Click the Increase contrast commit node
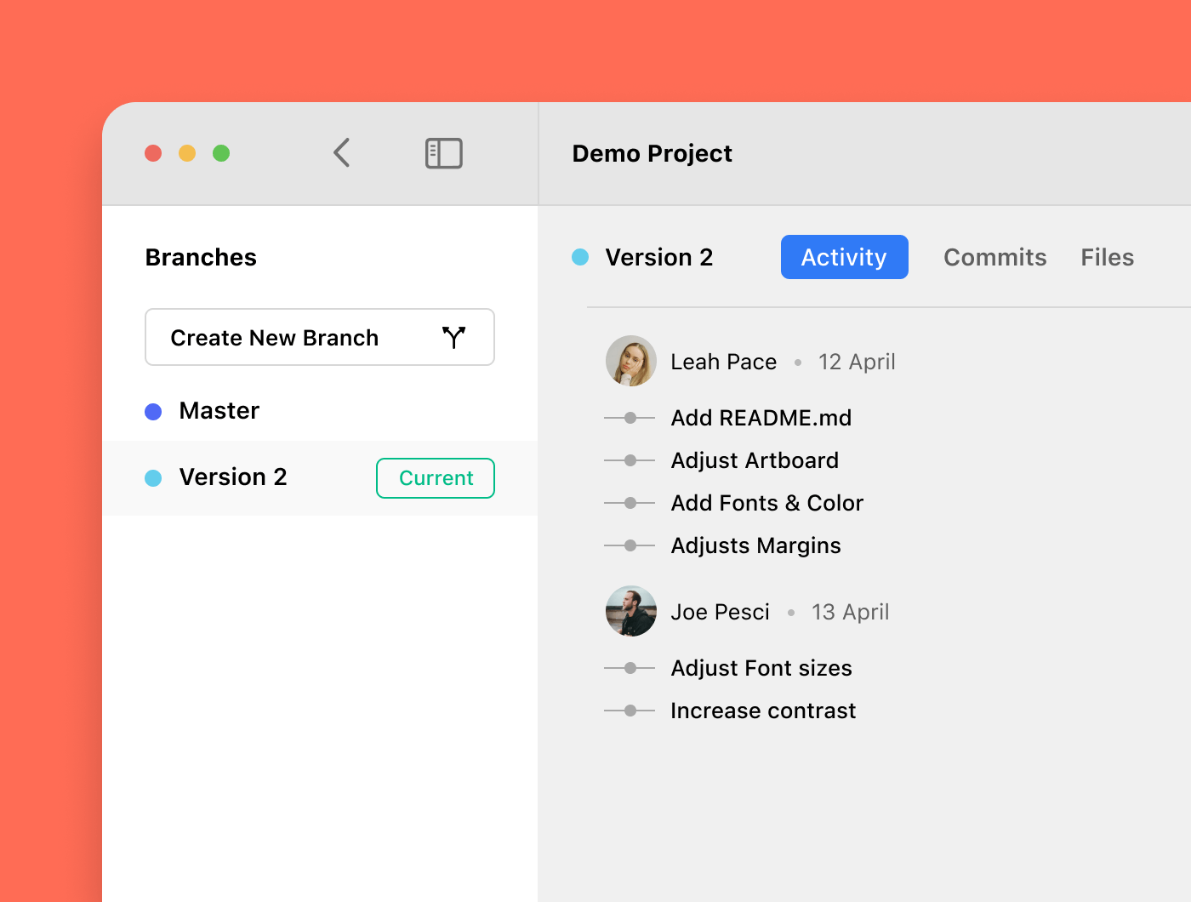 pos(630,711)
